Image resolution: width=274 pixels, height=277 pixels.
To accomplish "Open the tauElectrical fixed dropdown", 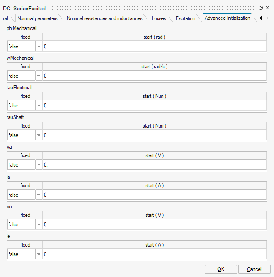I will pyautogui.click(x=39, y=106).
